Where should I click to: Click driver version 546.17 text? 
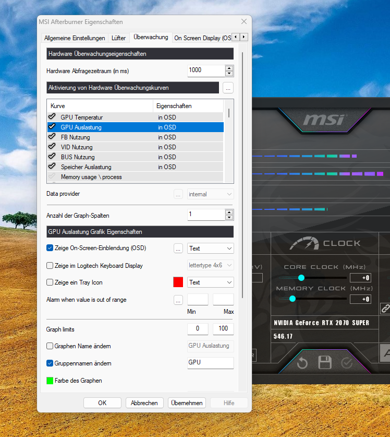(x=283, y=336)
